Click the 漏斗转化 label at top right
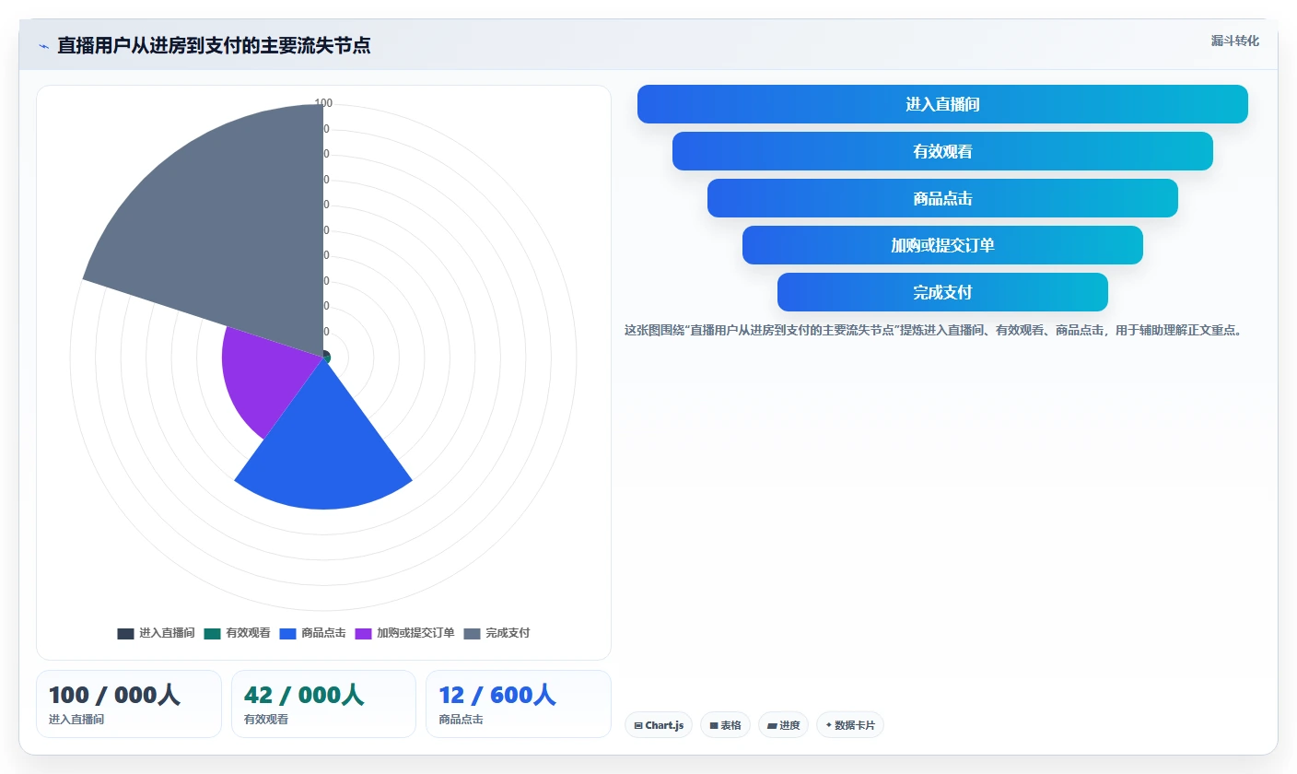The height and width of the screenshot is (774, 1297). [1235, 41]
